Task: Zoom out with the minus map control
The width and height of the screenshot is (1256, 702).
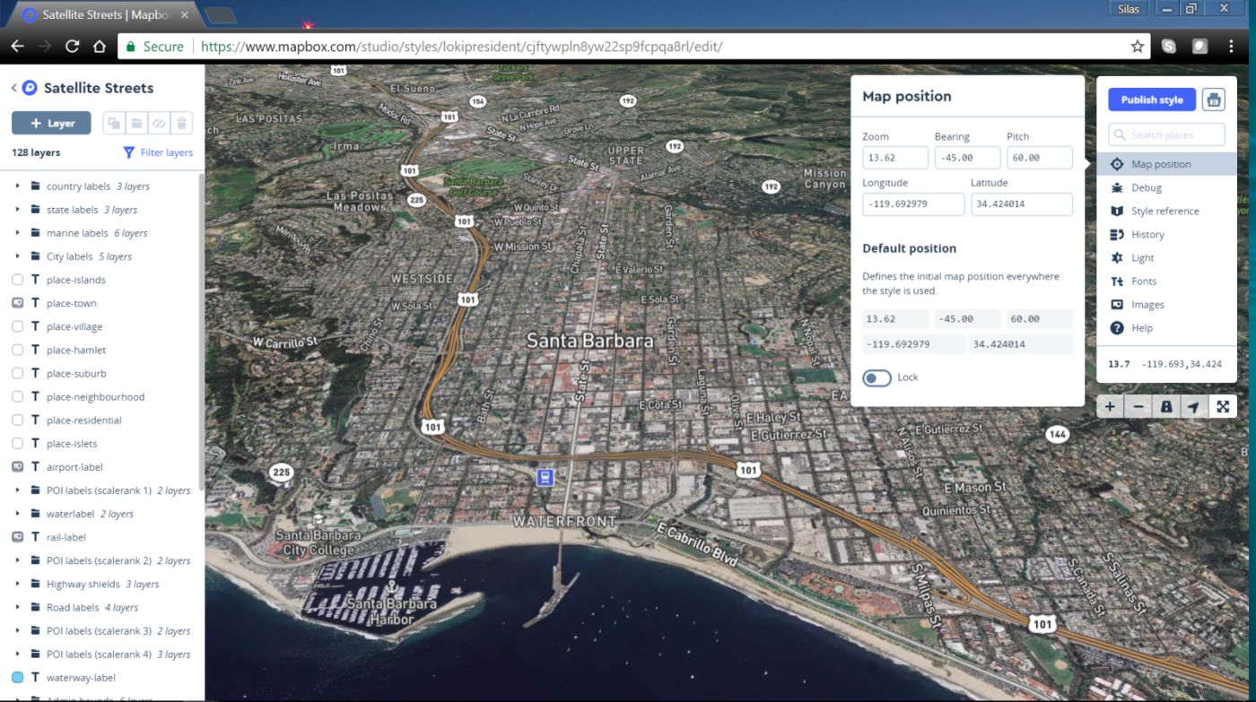Action: pos(1138,407)
